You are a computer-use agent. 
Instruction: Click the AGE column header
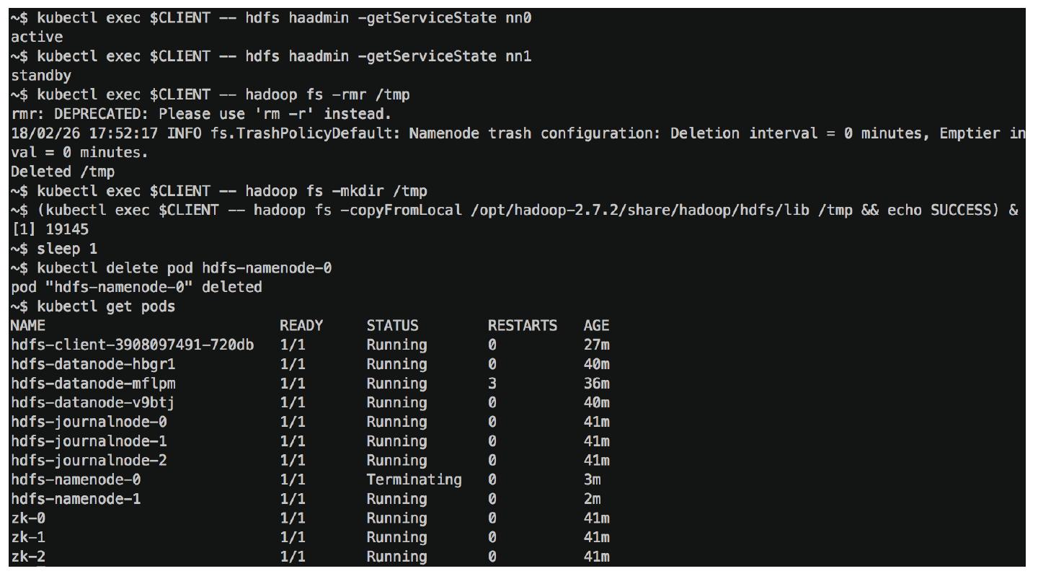click(596, 326)
